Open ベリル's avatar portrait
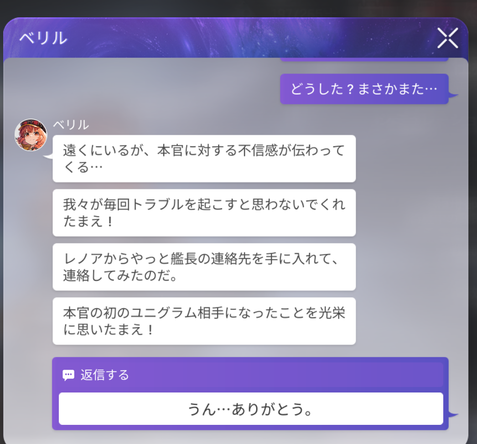 [x=31, y=135]
